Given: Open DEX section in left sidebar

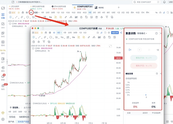Looking at the screenshot, I should click(x=3, y=25).
